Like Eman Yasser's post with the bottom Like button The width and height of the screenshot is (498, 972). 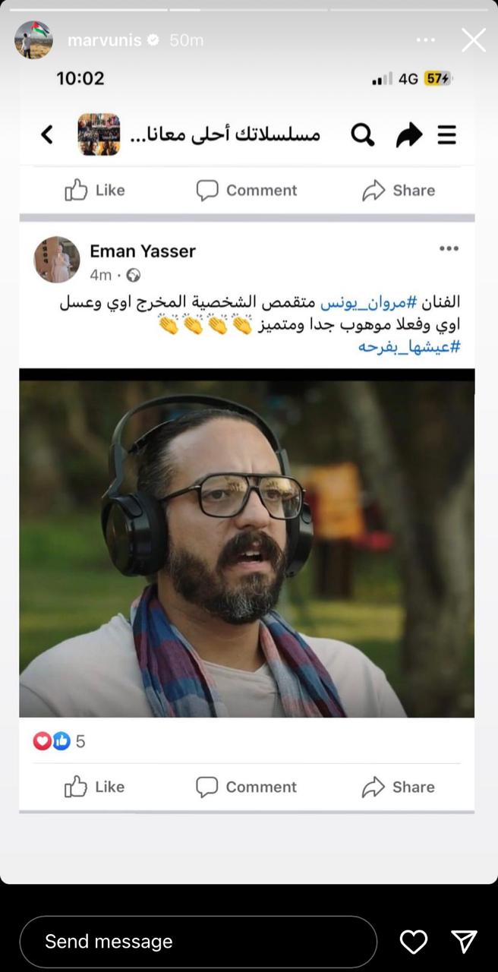coord(94,787)
